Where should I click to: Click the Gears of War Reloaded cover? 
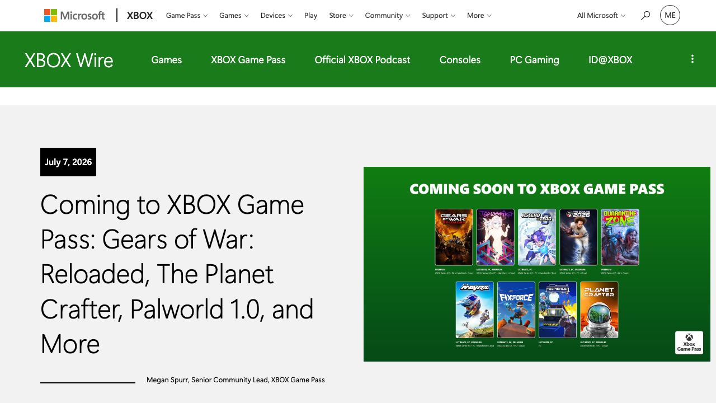pos(454,237)
